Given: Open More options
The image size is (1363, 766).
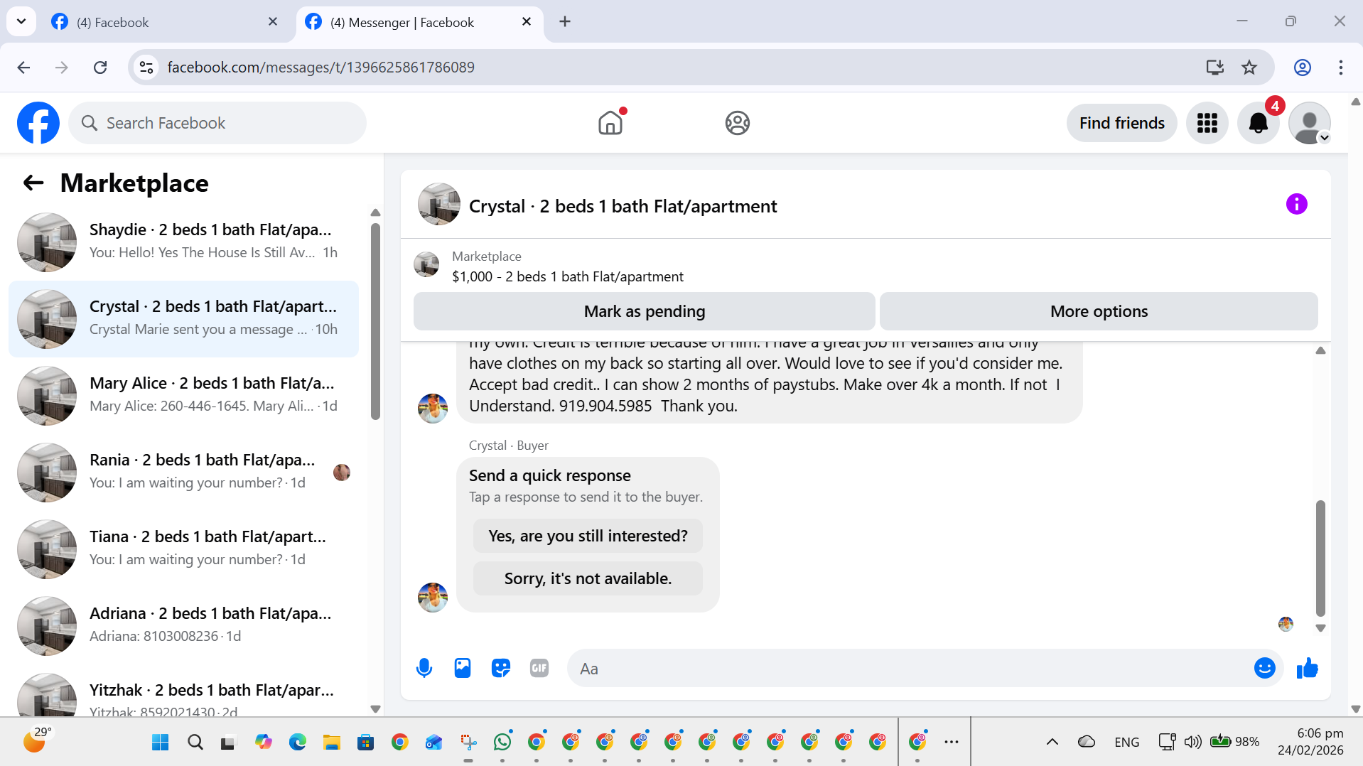Looking at the screenshot, I should click(x=1099, y=311).
